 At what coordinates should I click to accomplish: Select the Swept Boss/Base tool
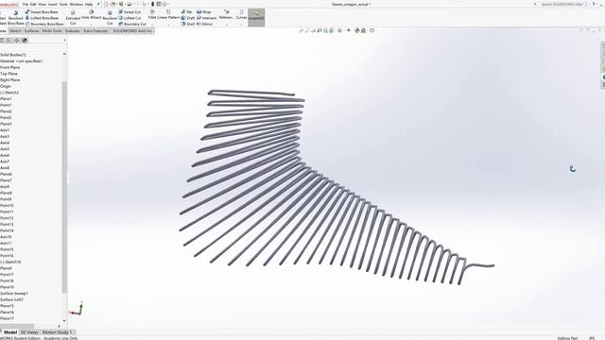[x=42, y=12]
